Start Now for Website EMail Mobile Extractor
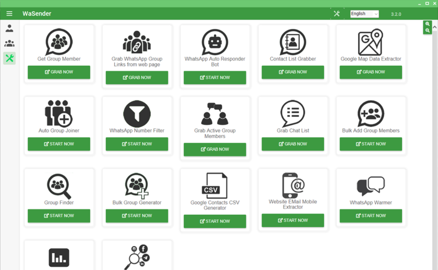The height and width of the screenshot is (270, 438). (293, 220)
